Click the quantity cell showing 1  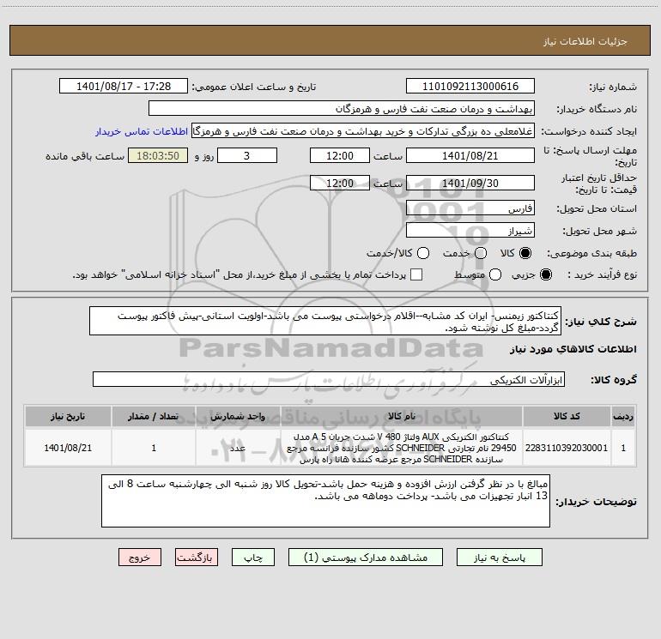[x=154, y=448]
